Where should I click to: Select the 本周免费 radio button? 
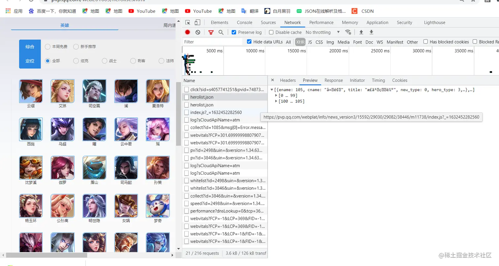(x=48, y=46)
